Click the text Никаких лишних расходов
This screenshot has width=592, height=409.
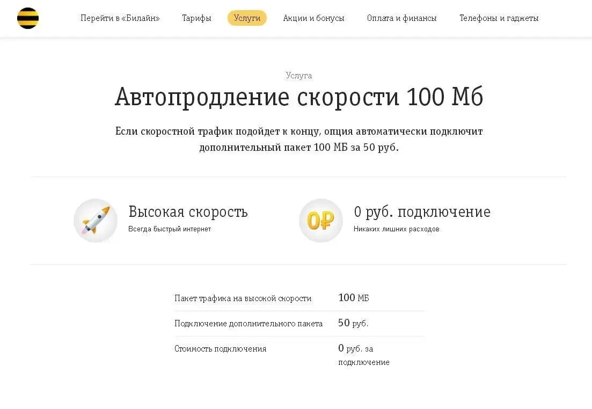point(397,229)
